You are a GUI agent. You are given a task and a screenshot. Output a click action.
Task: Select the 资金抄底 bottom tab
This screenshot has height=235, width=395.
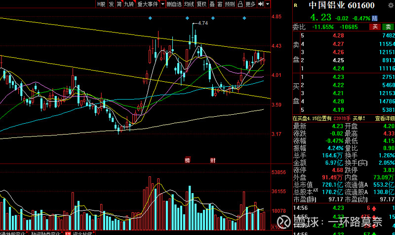click(80, 233)
